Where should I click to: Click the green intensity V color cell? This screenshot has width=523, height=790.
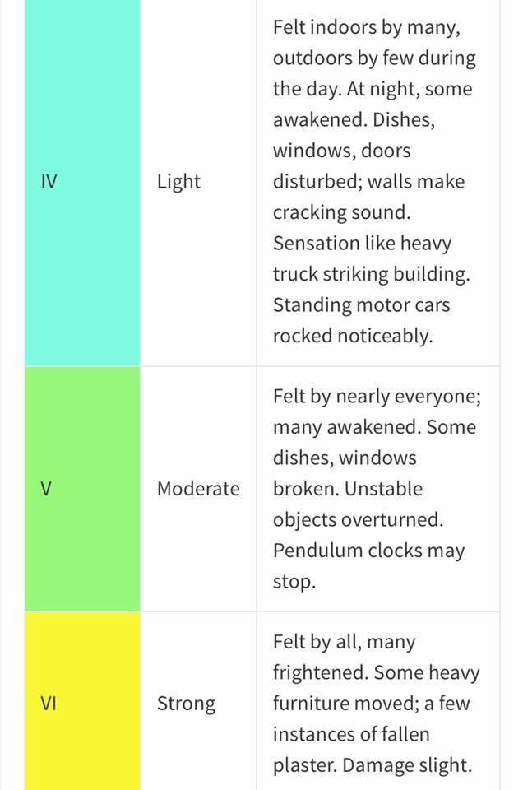point(82,489)
